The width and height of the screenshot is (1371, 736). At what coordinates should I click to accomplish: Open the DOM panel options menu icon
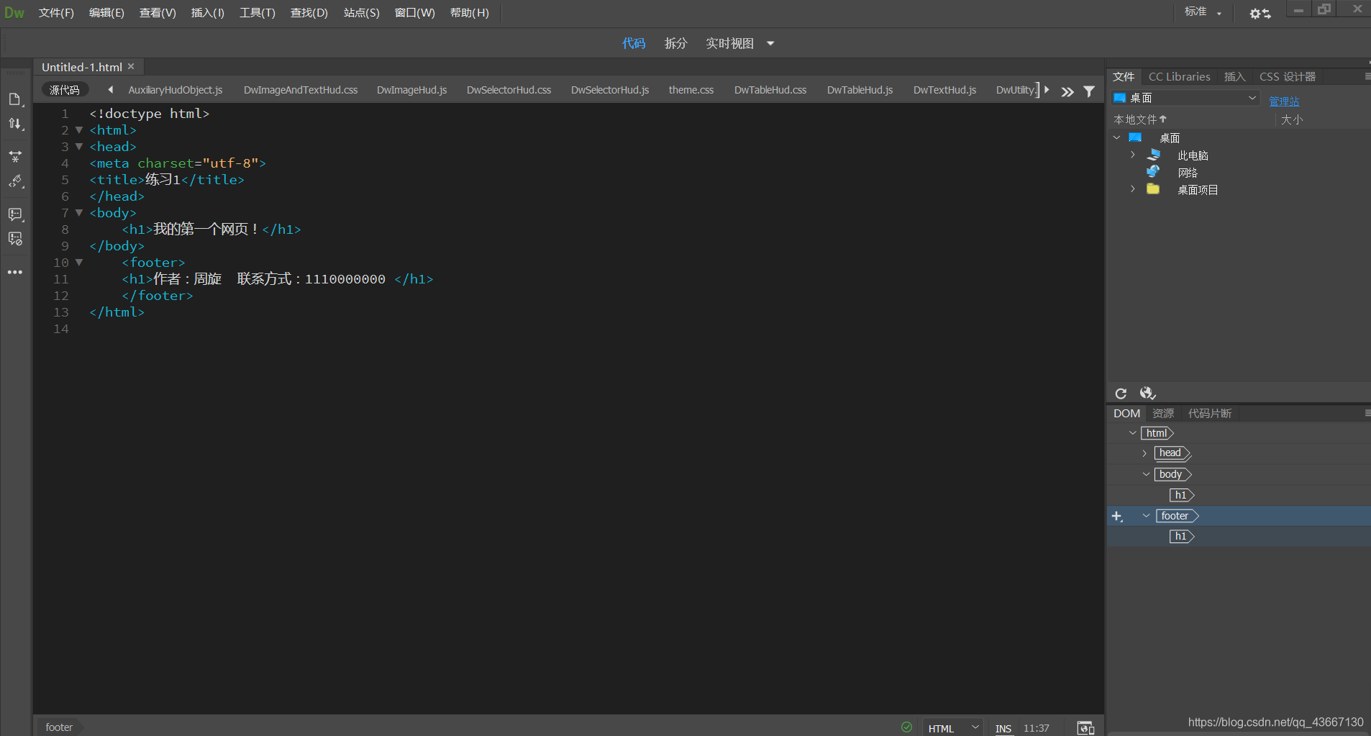[1367, 413]
